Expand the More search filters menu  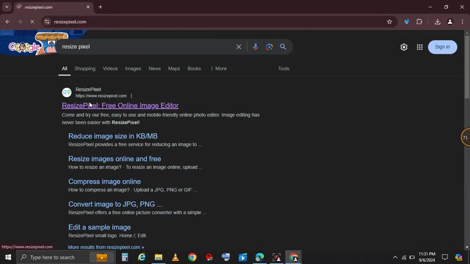click(218, 69)
